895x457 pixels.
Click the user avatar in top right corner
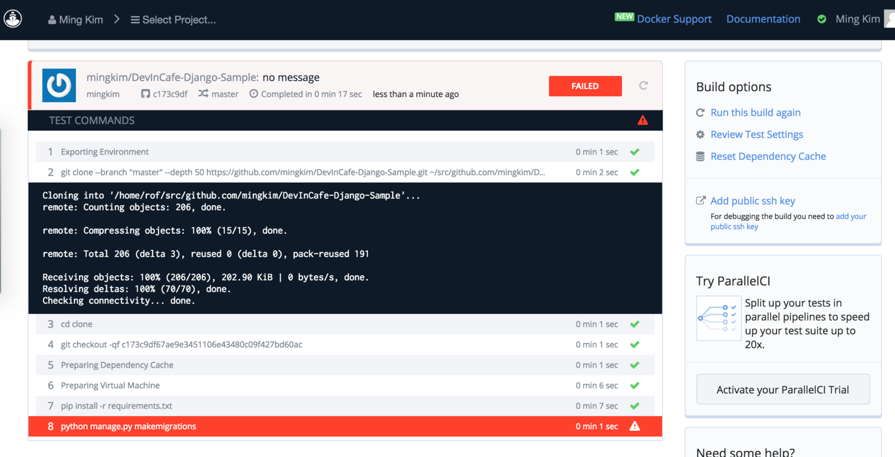(889, 18)
